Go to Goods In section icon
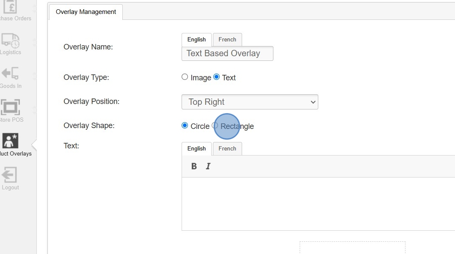455x254 pixels. tap(10, 74)
